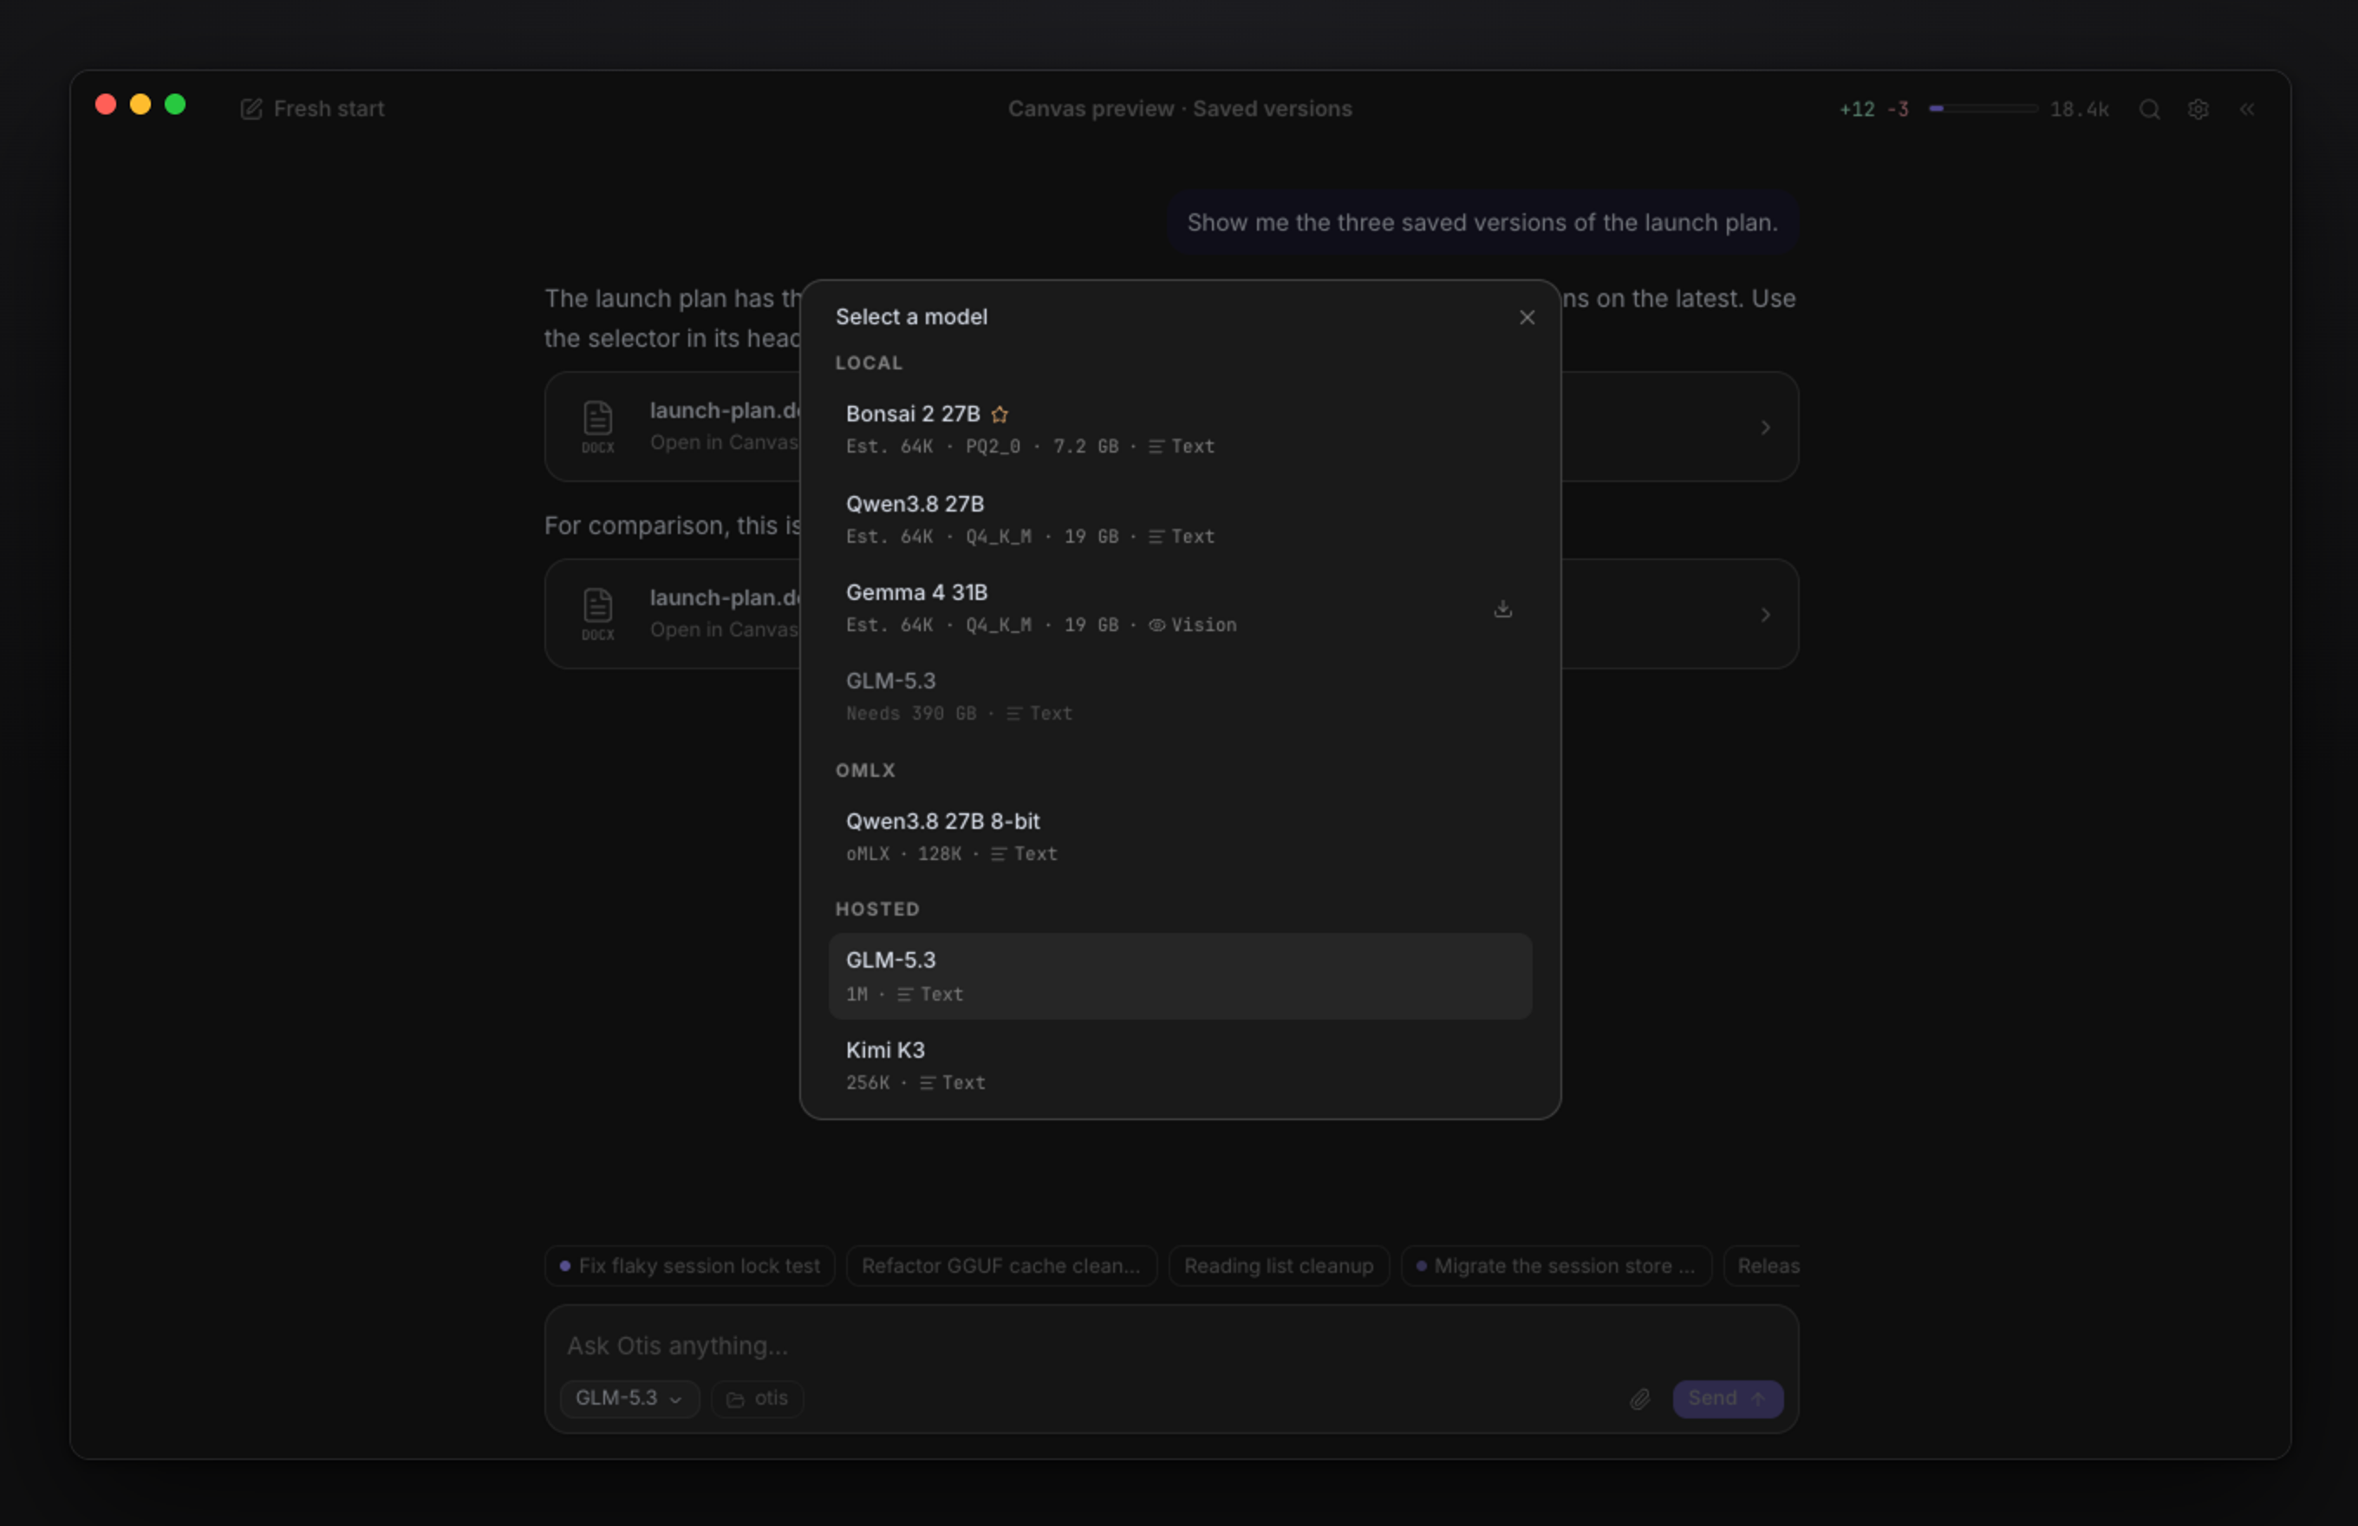
Task: Open the search icon in the title bar
Action: click(x=2149, y=109)
